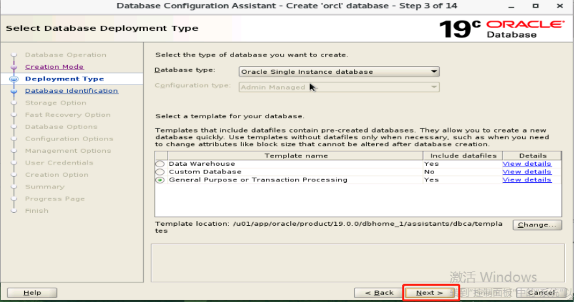Click the Storage Option step label
This screenshot has height=302, width=575.
coord(56,103)
